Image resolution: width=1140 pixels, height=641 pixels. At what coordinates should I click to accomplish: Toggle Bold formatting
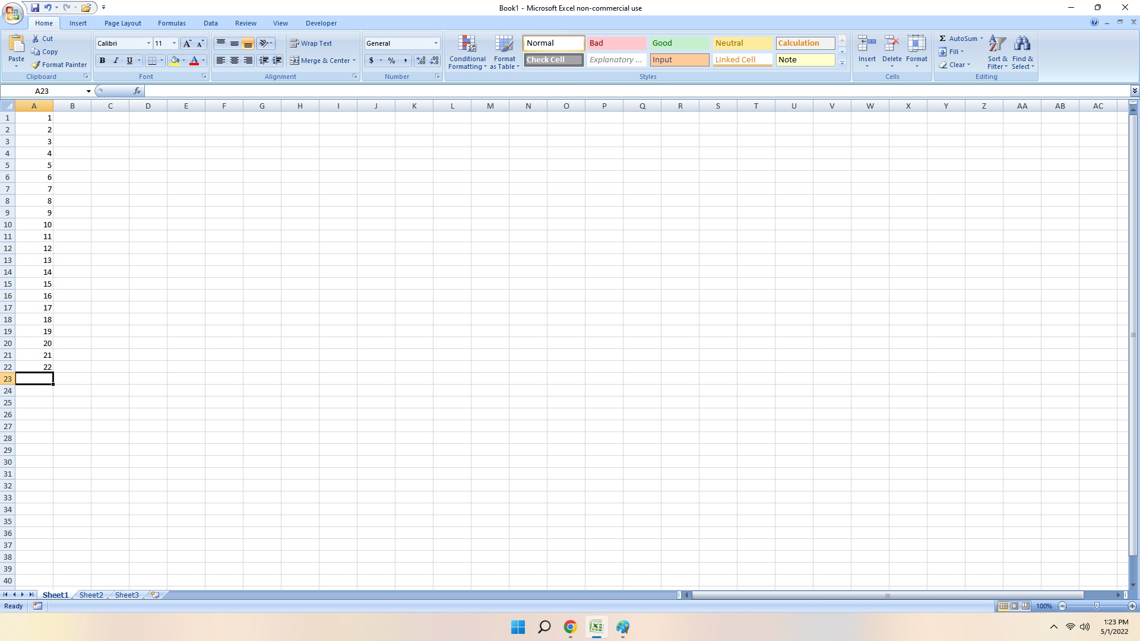click(x=102, y=61)
